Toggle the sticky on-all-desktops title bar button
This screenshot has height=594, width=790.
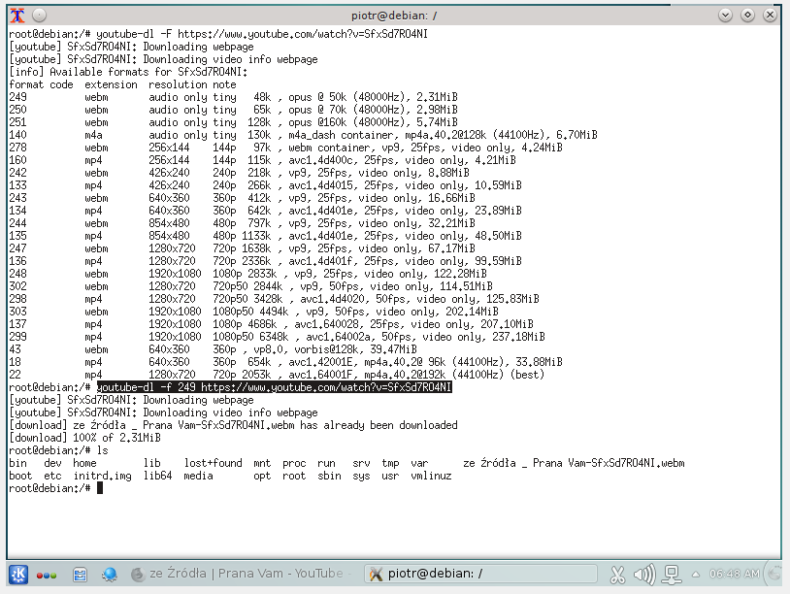(x=39, y=16)
